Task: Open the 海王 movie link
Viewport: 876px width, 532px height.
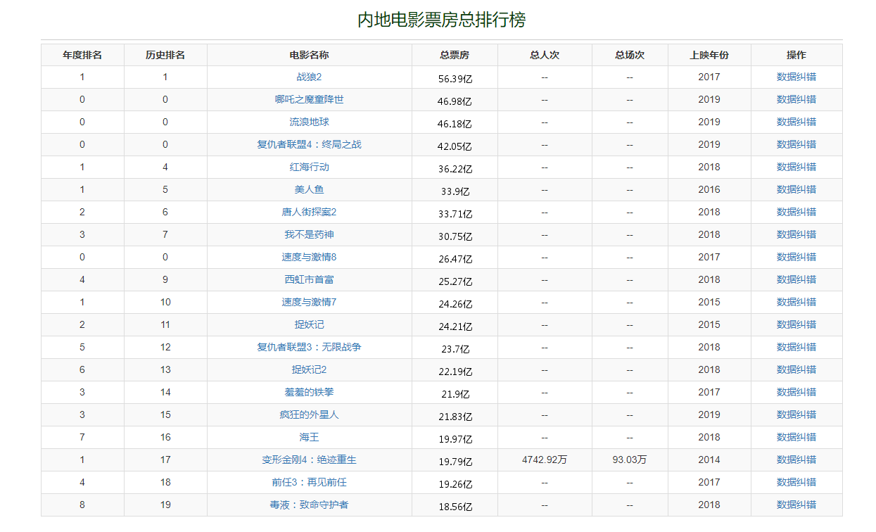Action: tap(309, 438)
